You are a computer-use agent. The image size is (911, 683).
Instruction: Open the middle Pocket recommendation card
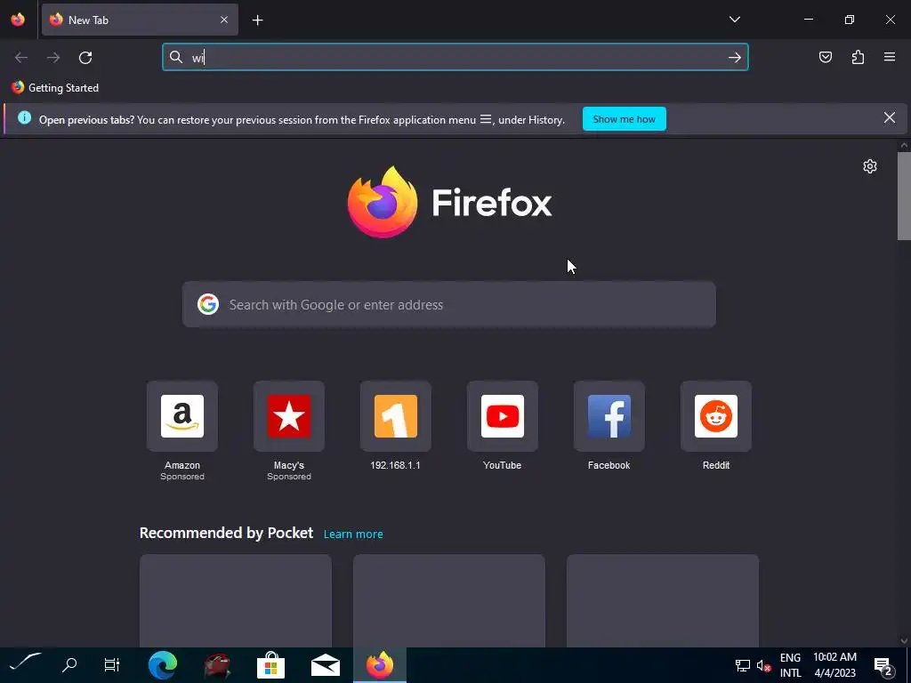click(x=449, y=601)
